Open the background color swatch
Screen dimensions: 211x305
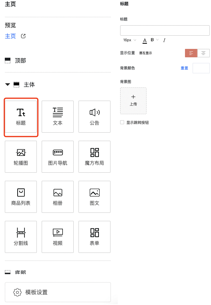[x=201, y=68]
